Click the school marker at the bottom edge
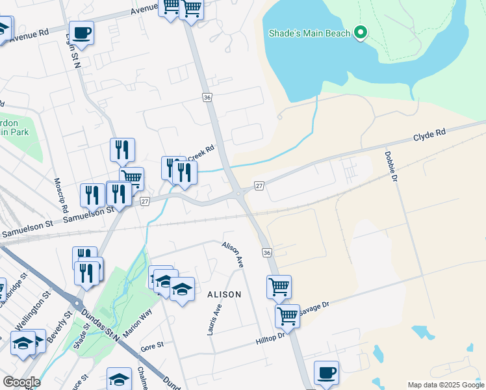 pyautogui.click(x=120, y=379)
